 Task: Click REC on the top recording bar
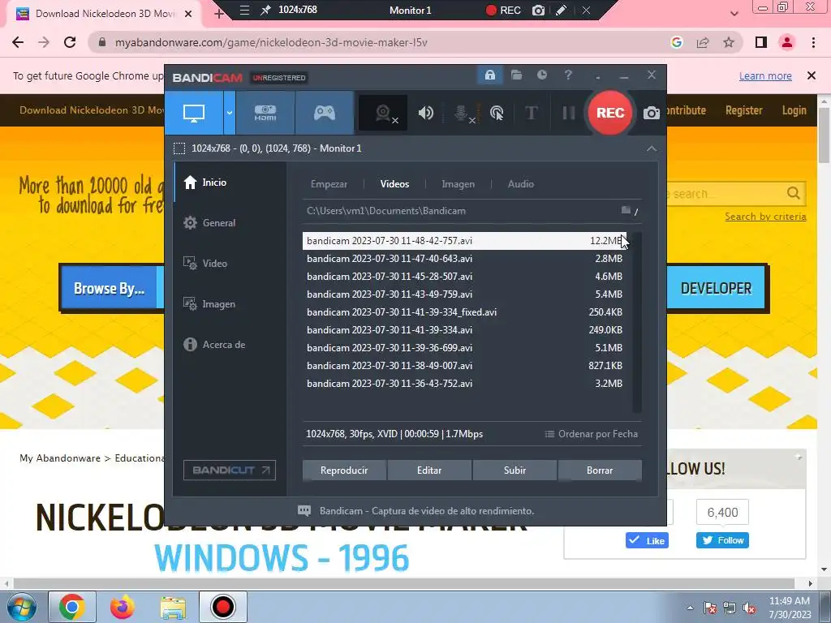click(x=503, y=10)
